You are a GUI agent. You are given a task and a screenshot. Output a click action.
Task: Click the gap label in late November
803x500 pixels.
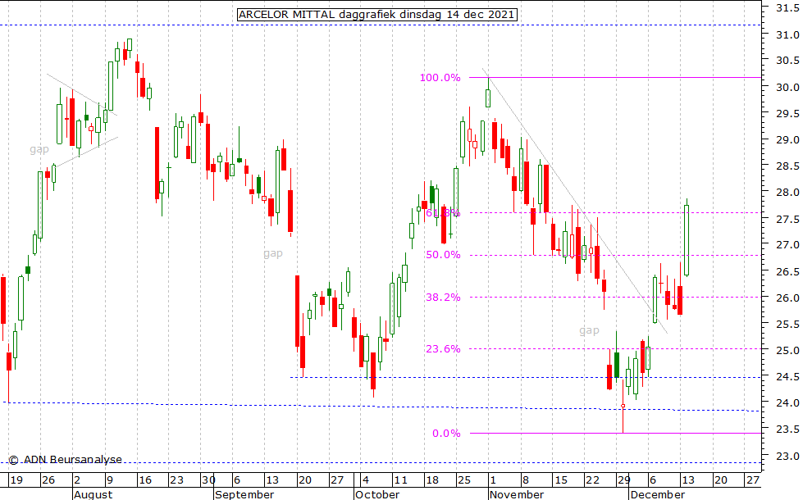coord(589,330)
